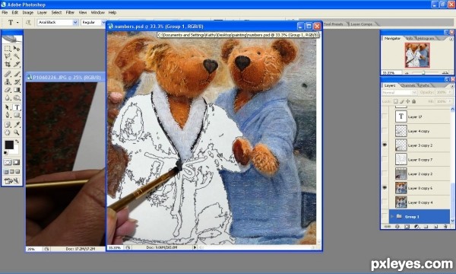Select the Magic Wand tool

pos(17,56)
